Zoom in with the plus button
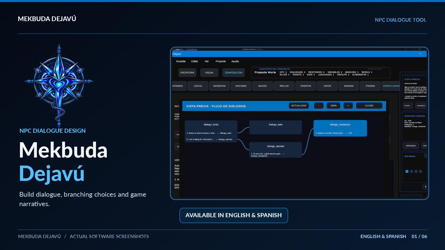The width and height of the screenshot is (445, 250). point(348,106)
